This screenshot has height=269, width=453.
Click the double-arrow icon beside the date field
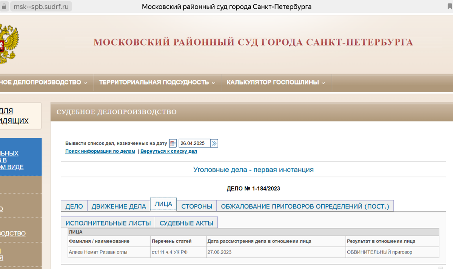pyautogui.click(x=214, y=143)
